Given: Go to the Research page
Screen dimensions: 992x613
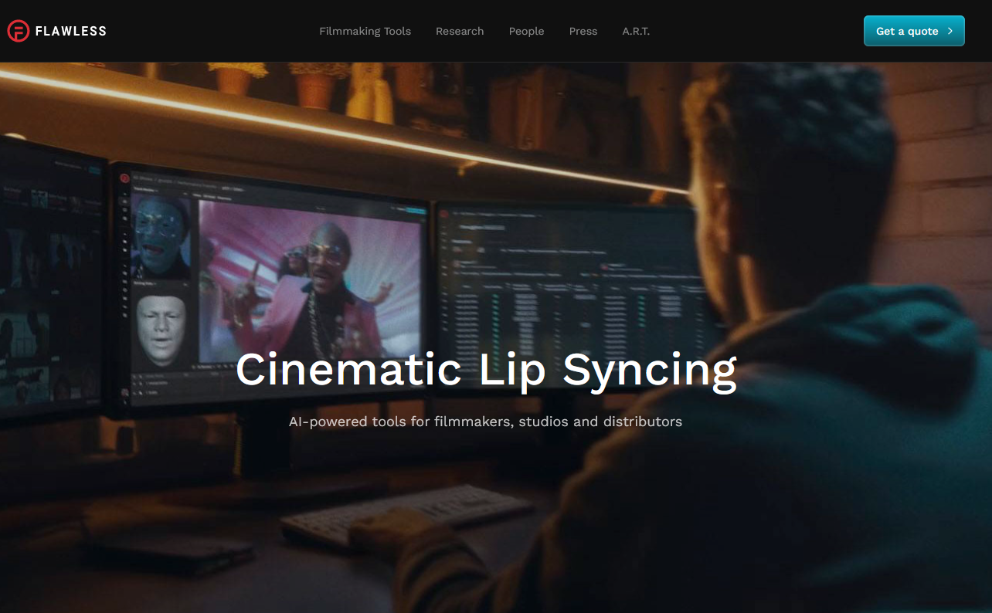Looking at the screenshot, I should pyautogui.click(x=460, y=32).
